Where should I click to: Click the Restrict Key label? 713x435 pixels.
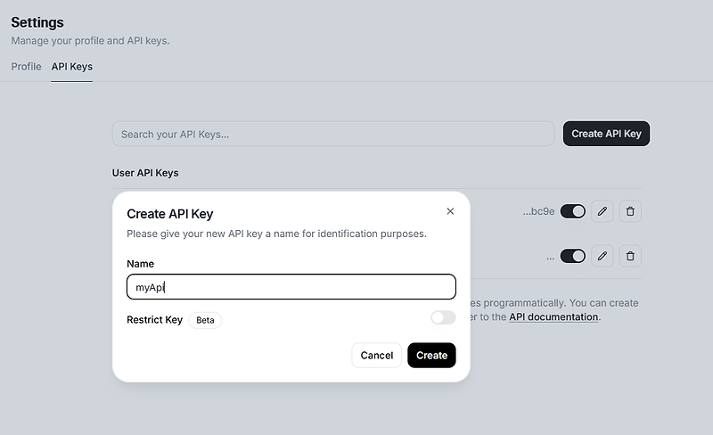(x=155, y=320)
